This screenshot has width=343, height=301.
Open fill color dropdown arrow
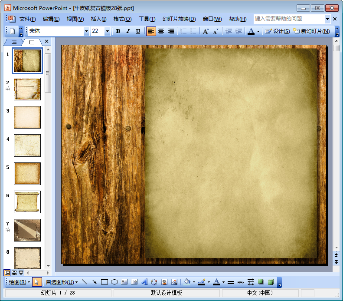click(194, 282)
